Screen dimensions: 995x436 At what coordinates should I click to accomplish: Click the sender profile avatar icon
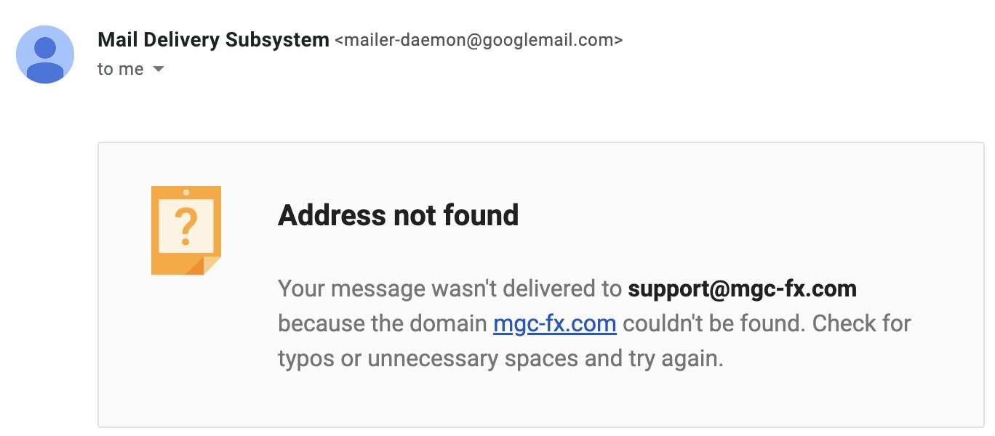[45, 54]
